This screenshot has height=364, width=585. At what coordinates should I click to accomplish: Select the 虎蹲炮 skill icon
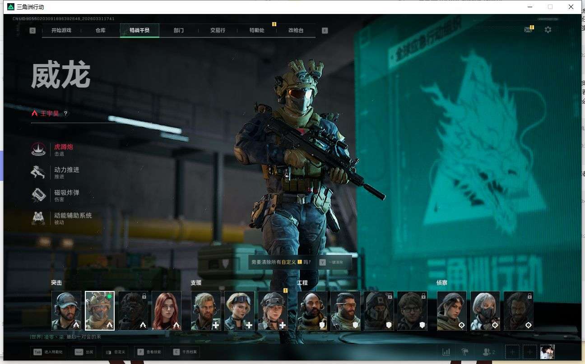pos(38,149)
